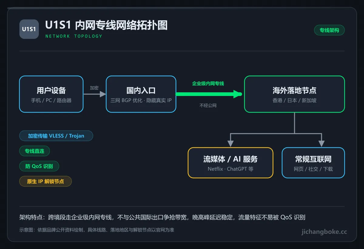Viewport: 364px width, 249px height.
Task: Click the 架构特点 description line
Action: tap(162, 217)
